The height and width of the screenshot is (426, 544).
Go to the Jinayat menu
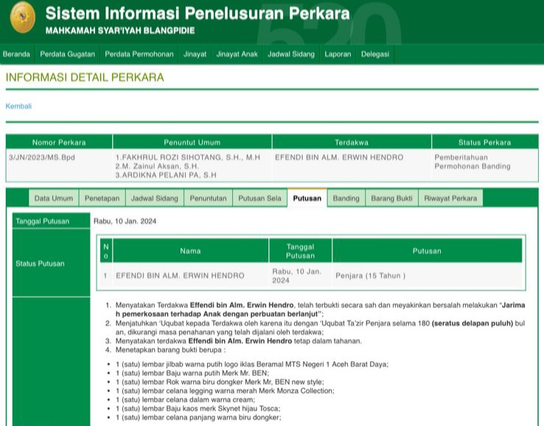[x=195, y=55]
